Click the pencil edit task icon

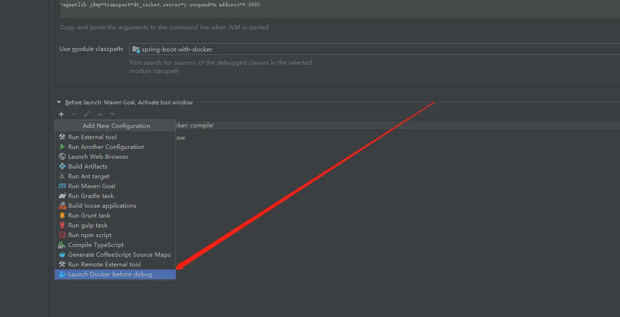pos(87,114)
